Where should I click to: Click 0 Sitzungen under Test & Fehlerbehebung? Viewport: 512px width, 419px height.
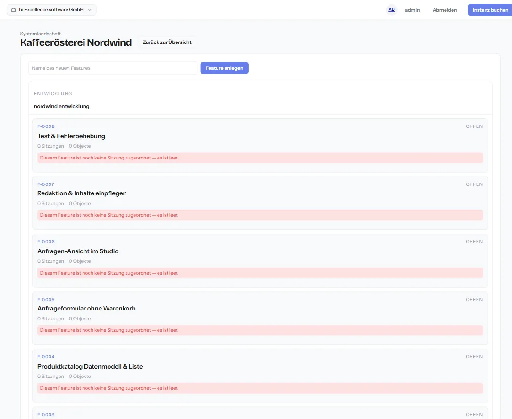point(50,146)
